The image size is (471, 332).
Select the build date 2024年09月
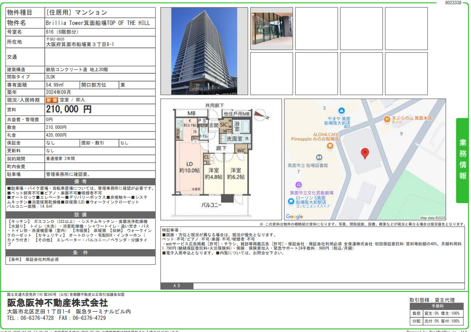(x=58, y=92)
